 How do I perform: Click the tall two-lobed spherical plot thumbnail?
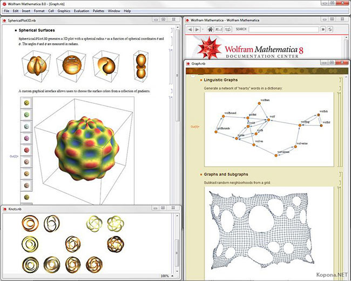[x=141, y=65]
